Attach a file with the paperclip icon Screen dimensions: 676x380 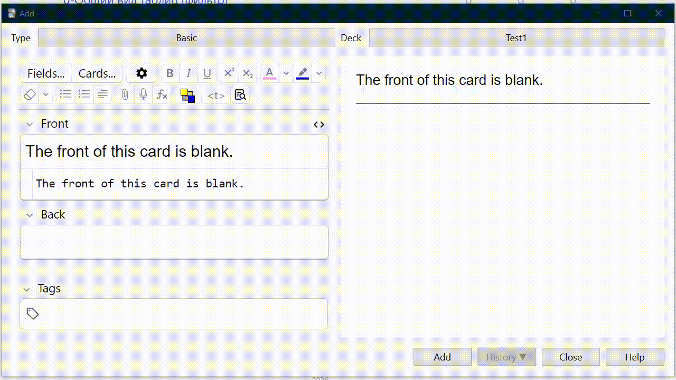[x=125, y=94]
